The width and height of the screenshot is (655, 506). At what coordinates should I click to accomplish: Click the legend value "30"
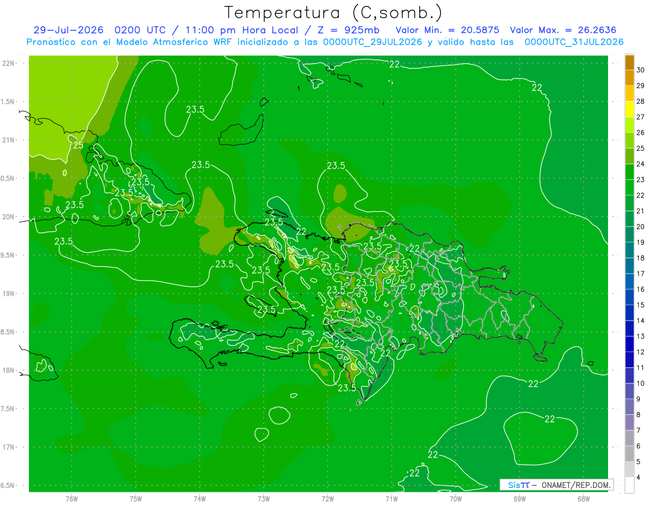[x=641, y=70]
